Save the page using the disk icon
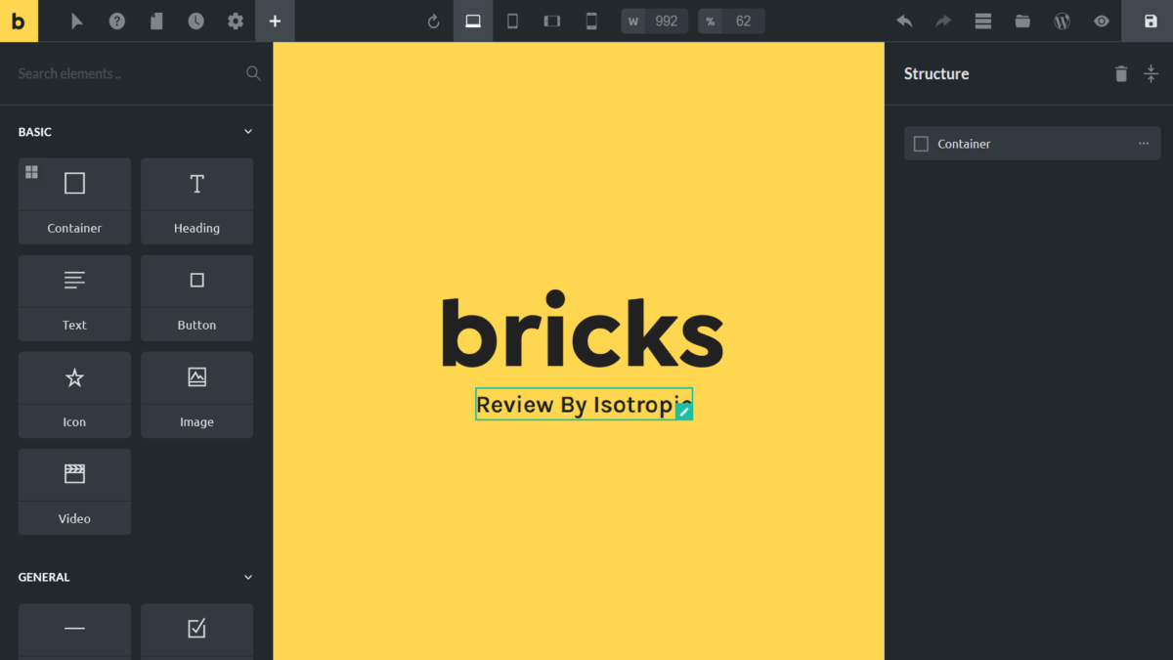Viewport: 1173px width, 660px height. (x=1151, y=21)
